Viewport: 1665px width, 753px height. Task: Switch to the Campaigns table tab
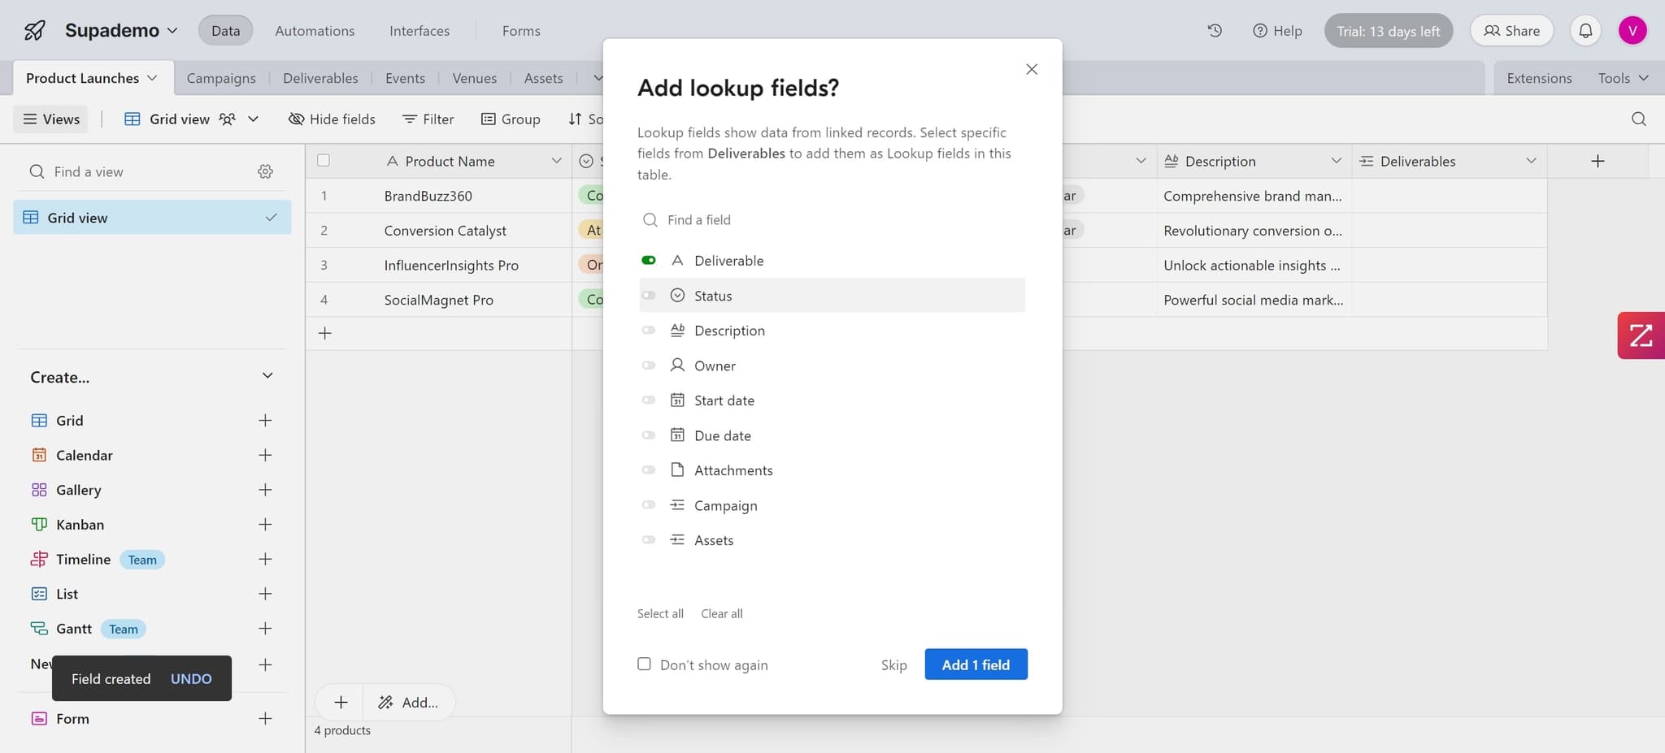click(221, 78)
